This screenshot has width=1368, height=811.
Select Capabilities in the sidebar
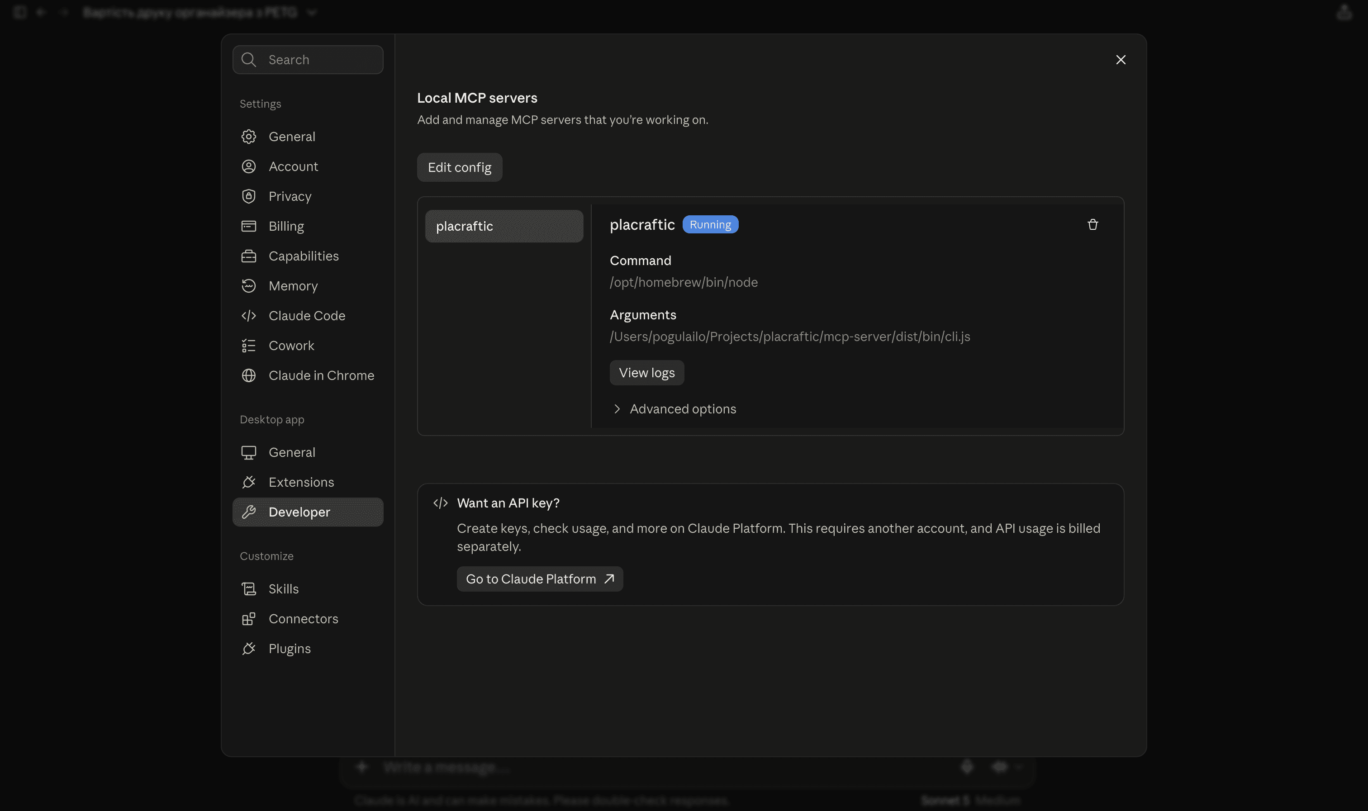coord(308,256)
